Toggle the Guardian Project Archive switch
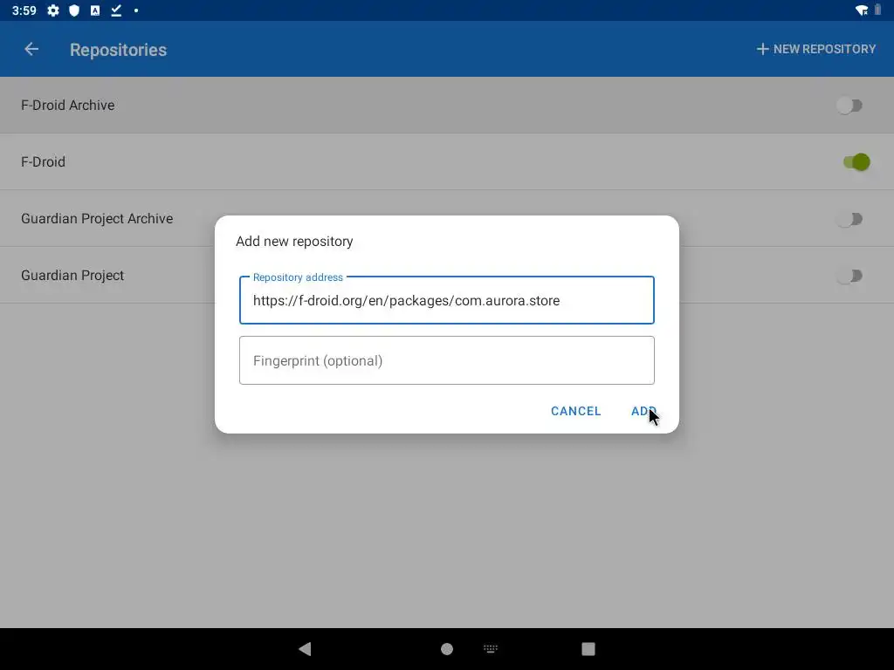 coord(849,219)
